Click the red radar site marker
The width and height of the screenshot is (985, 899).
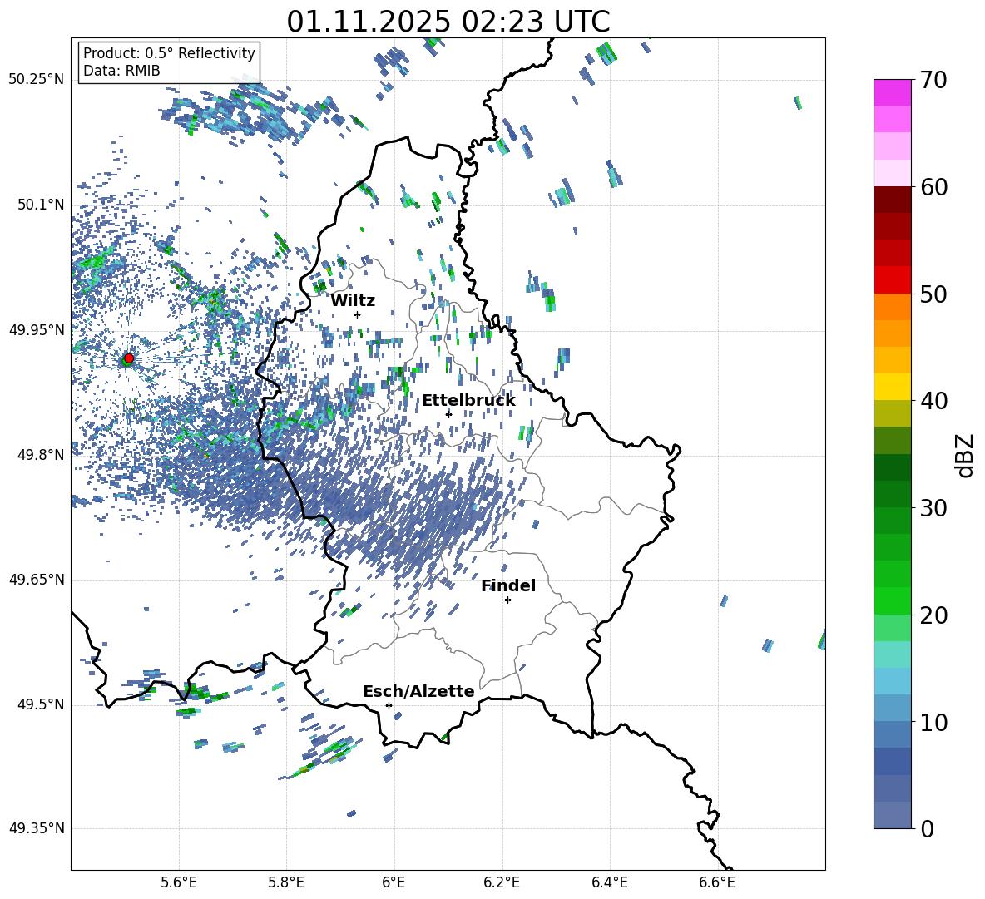128,358
